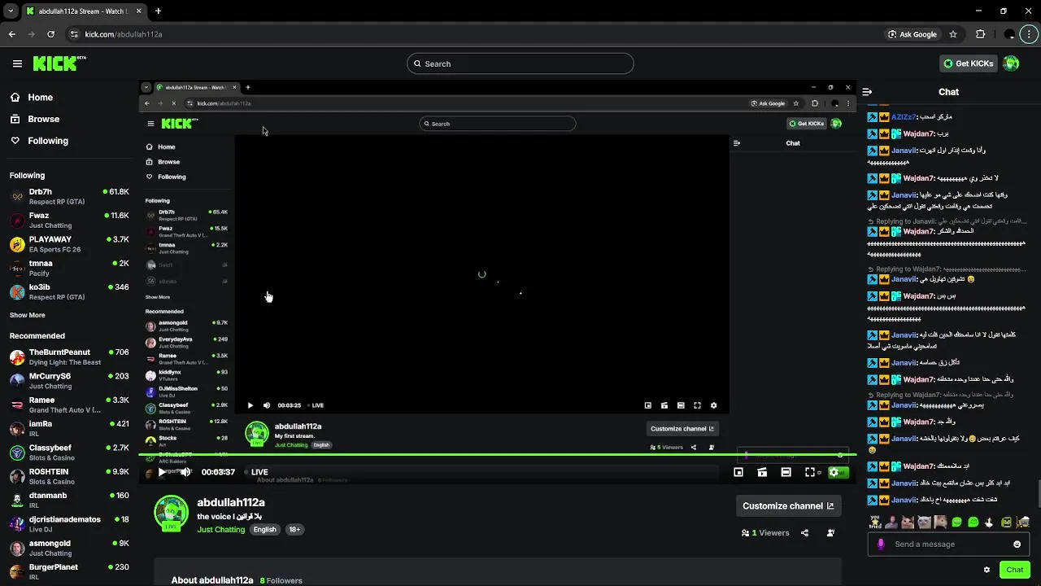1041x586 pixels.
Task: Click the KICK logo
Action: pyautogui.click(x=59, y=63)
